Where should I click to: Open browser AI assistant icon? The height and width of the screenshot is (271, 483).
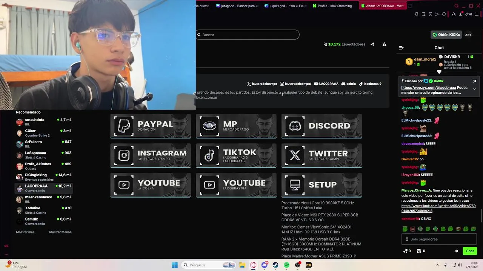point(469,14)
